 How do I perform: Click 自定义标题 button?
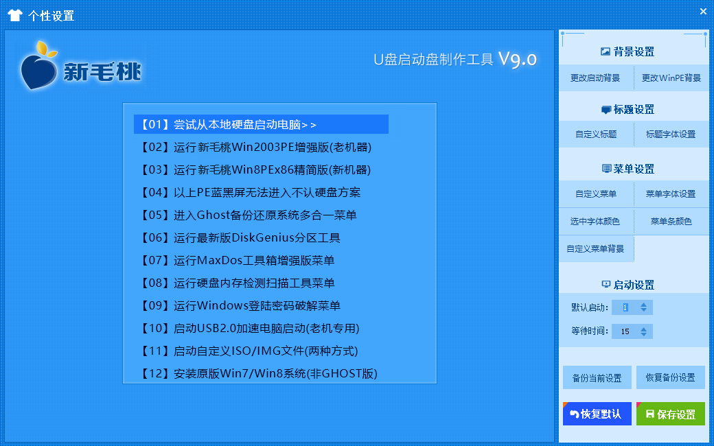point(596,134)
